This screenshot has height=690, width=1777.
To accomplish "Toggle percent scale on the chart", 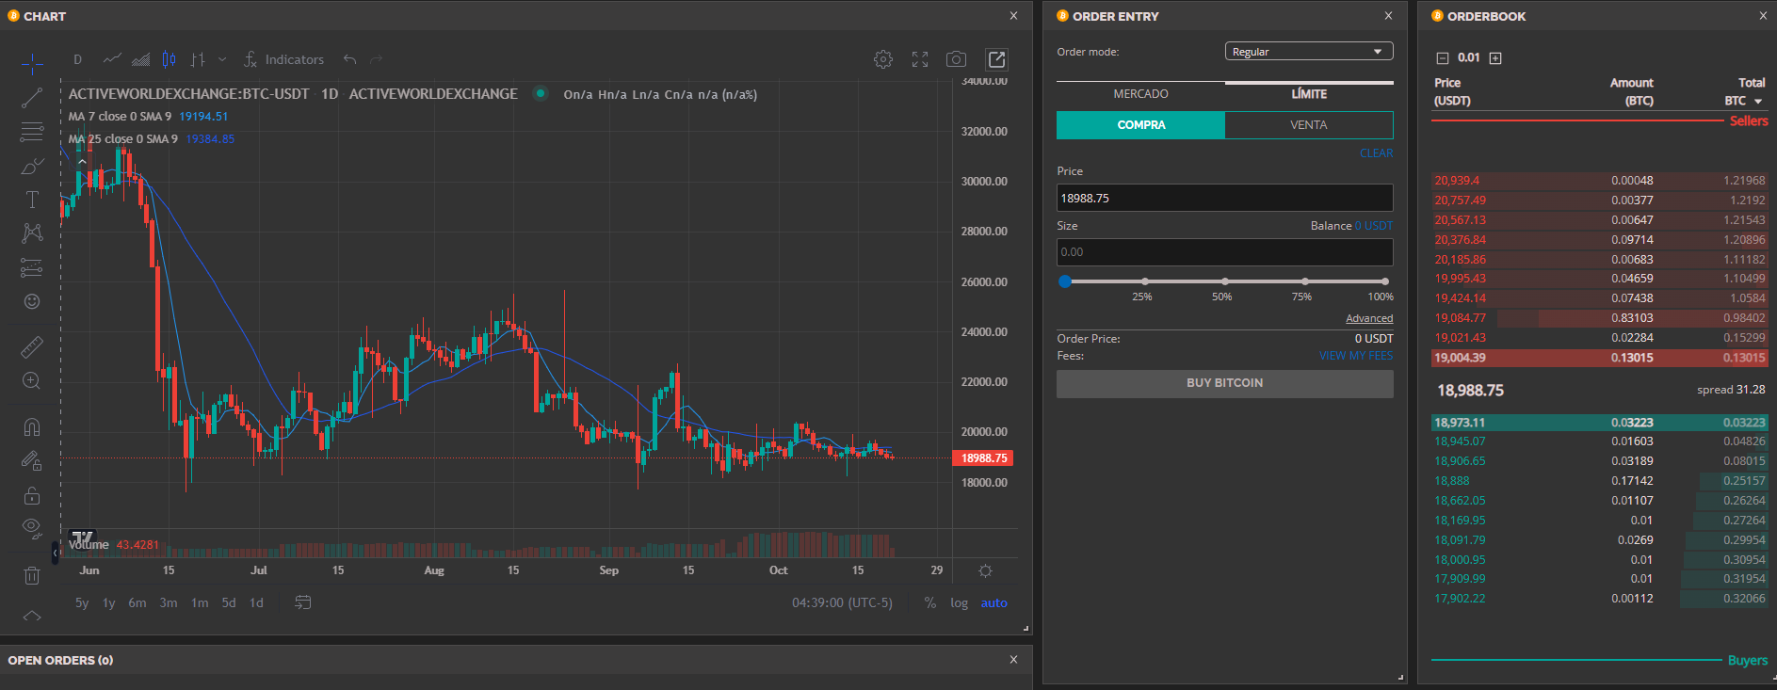I will [929, 602].
